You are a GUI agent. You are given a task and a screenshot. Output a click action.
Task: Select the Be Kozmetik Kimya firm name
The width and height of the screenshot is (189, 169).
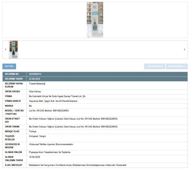(57, 96)
